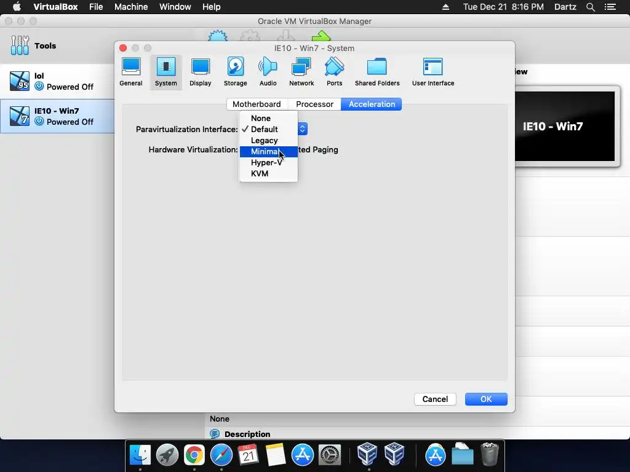
Task: Open Notes from the Dock
Action: pyautogui.click(x=275, y=455)
